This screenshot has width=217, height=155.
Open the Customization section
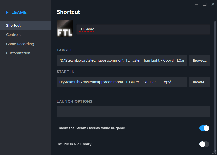tap(18, 53)
